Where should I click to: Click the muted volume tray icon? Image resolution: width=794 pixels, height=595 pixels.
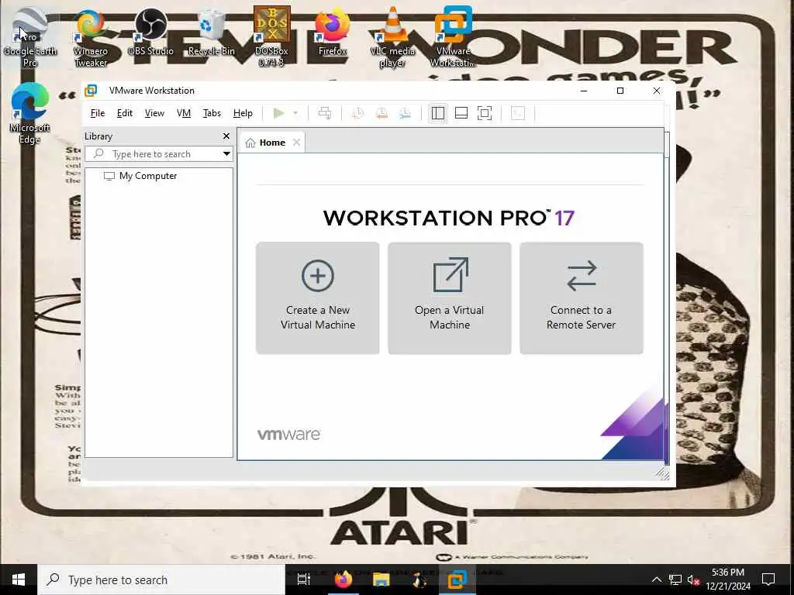click(x=693, y=580)
